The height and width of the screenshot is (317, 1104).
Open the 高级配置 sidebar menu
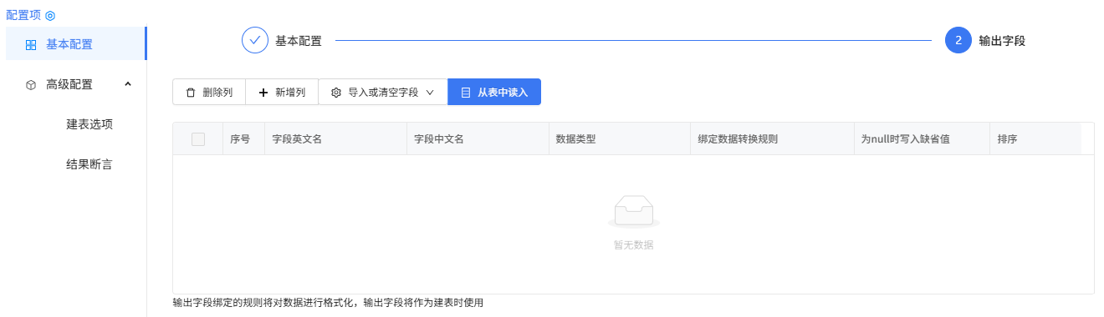pyautogui.click(x=76, y=84)
